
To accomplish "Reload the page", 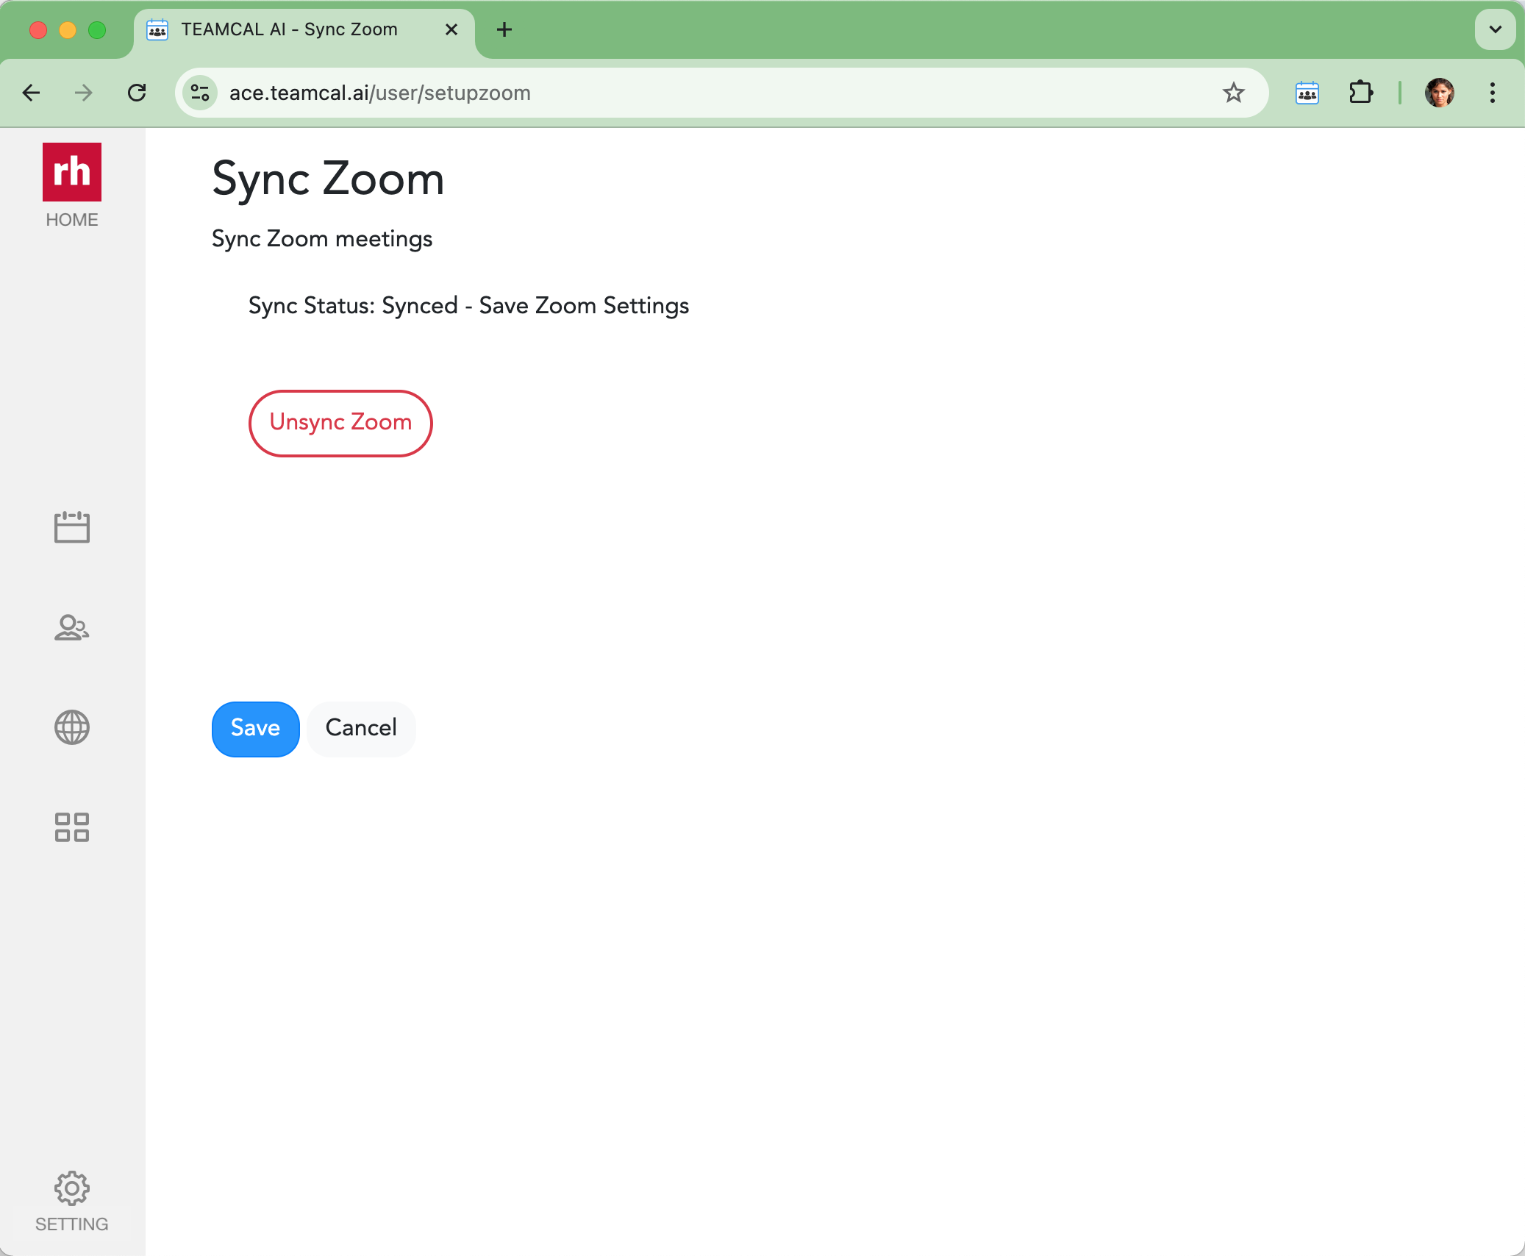I will pos(137,93).
